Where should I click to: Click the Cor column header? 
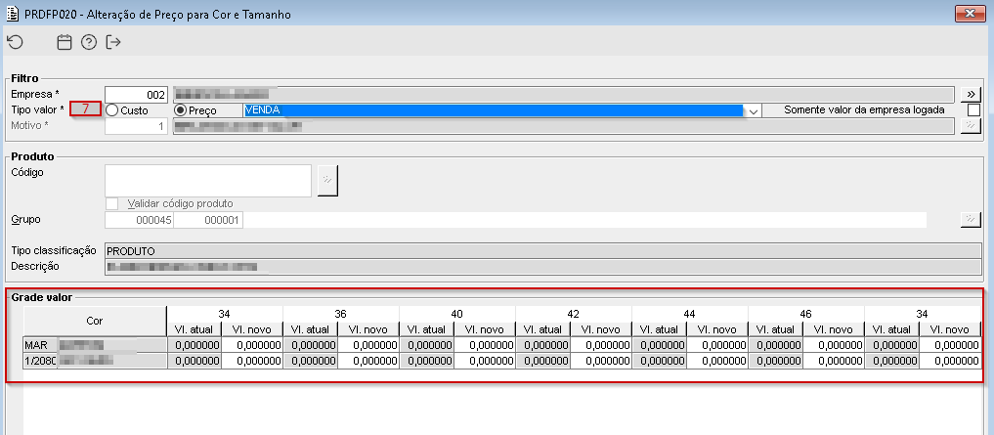click(x=95, y=321)
